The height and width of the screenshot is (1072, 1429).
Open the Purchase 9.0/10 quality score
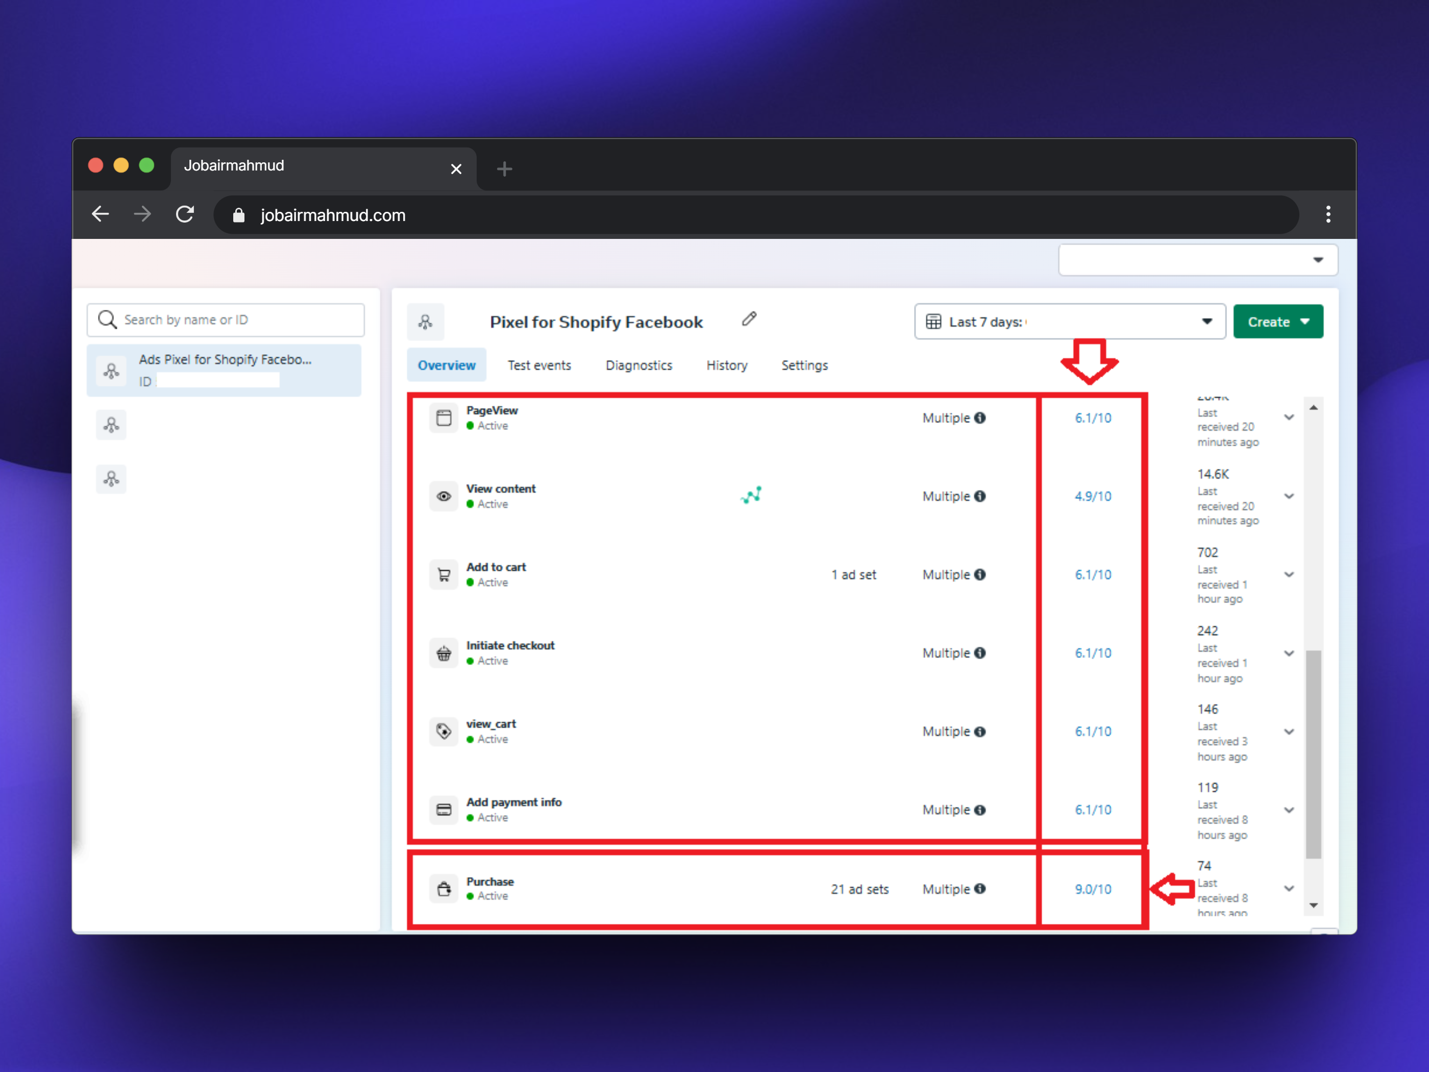coord(1093,889)
